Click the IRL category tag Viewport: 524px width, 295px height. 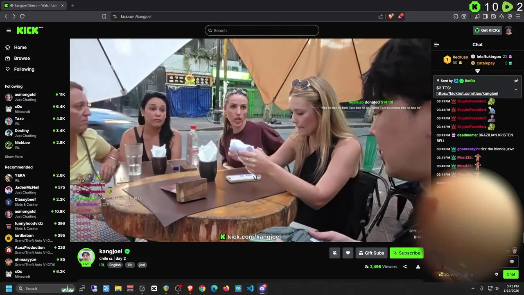point(102,265)
